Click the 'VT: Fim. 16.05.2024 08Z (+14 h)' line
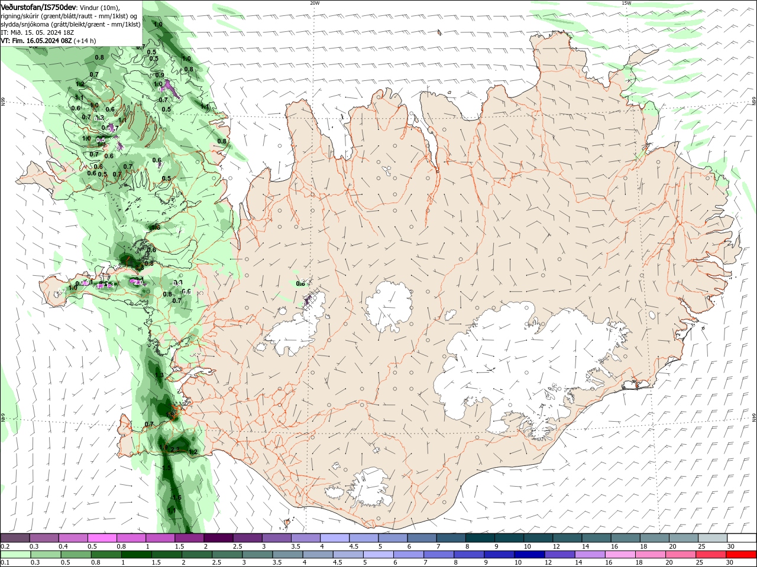The image size is (757, 567). click(x=48, y=41)
